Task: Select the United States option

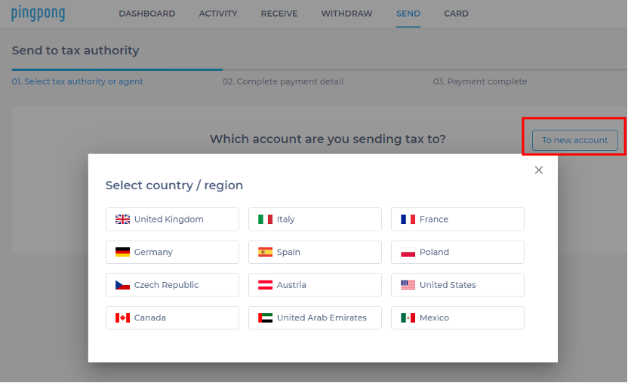Action: 457,285
